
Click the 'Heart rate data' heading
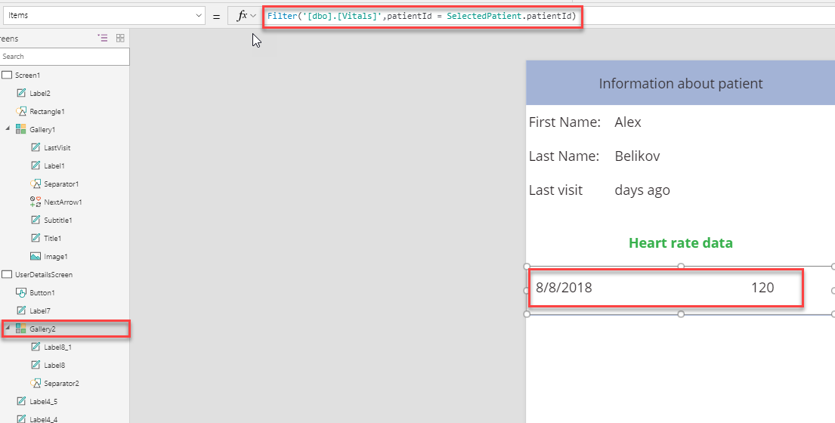point(681,242)
